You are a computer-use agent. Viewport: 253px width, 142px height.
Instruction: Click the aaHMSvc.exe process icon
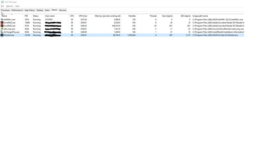(2, 19)
